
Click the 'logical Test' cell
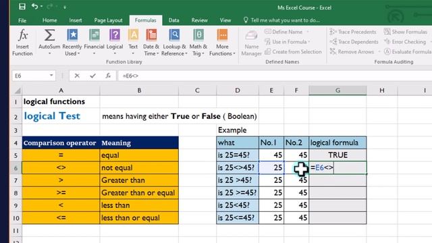pyautogui.click(x=61, y=116)
